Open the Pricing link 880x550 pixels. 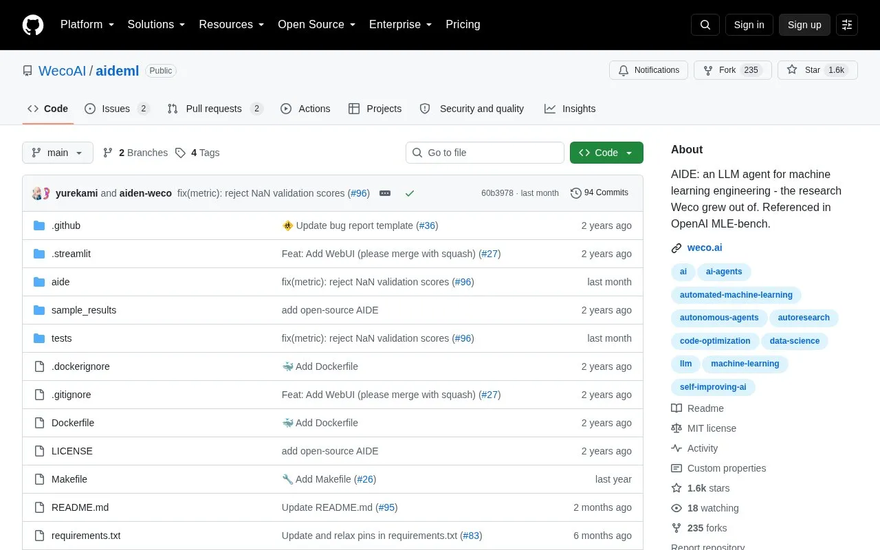[x=463, y=25]
